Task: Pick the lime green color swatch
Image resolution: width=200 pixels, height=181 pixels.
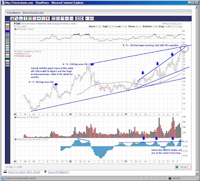Action: pyautogui.click(x=7, y=57)
